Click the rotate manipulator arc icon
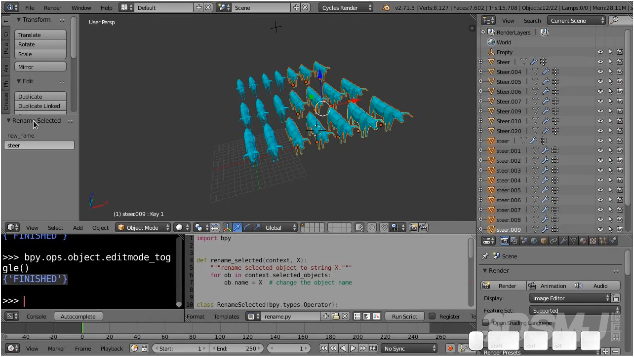The height and width of the screenshot is (357, 634). click(247, 227)
